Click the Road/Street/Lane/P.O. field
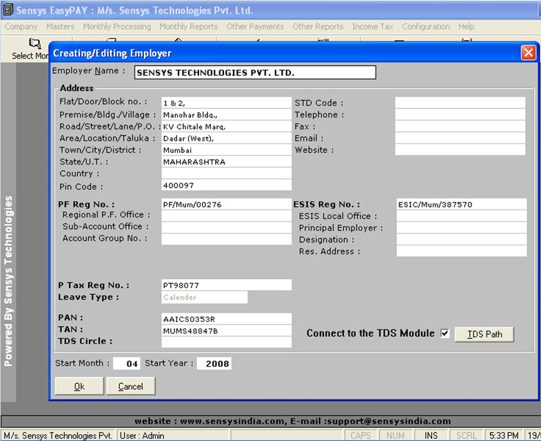The width and height of the screenshot is (541, 441). 226,126
